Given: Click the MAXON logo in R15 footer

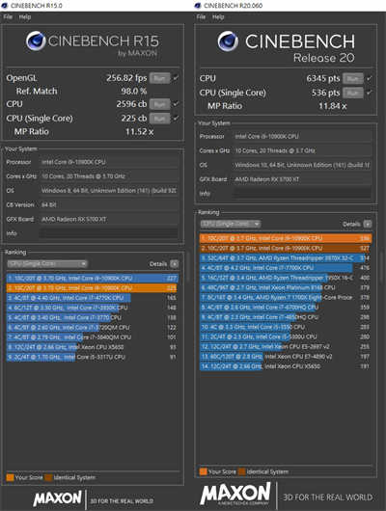Looking at the screenshot, I should (57, 498).
